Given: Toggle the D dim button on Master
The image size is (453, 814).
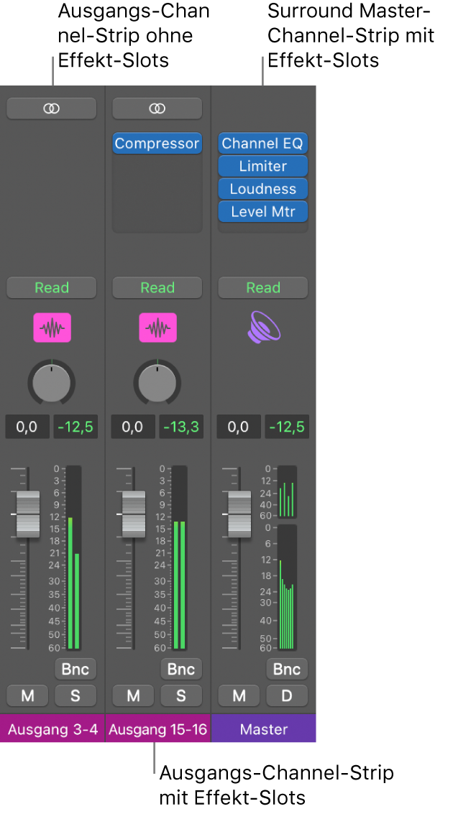Looking at the screenshot, I should click(x=288, y=695).
